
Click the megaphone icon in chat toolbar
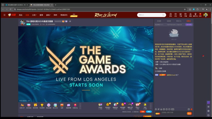coord(158,109)
